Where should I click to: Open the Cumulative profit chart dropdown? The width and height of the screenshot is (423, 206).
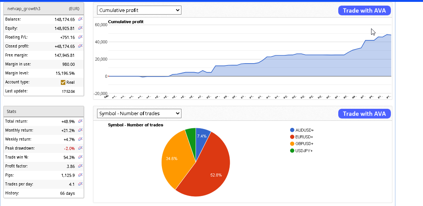pos(139,10)
